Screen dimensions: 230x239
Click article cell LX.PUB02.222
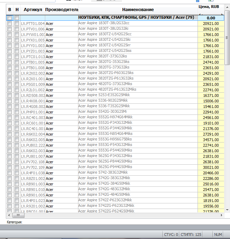click(33, 145)
